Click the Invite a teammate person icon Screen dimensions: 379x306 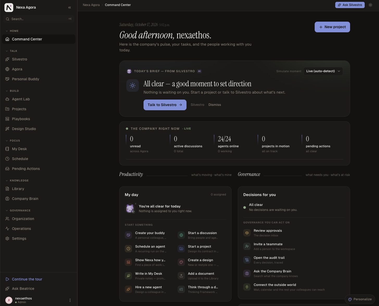tap(247, 246)
